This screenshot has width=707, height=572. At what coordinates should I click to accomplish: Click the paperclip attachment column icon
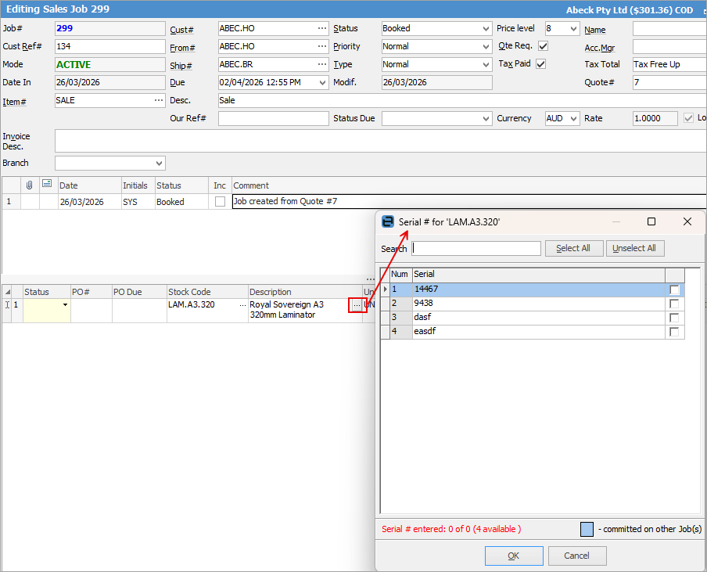[x=30, y=185]
